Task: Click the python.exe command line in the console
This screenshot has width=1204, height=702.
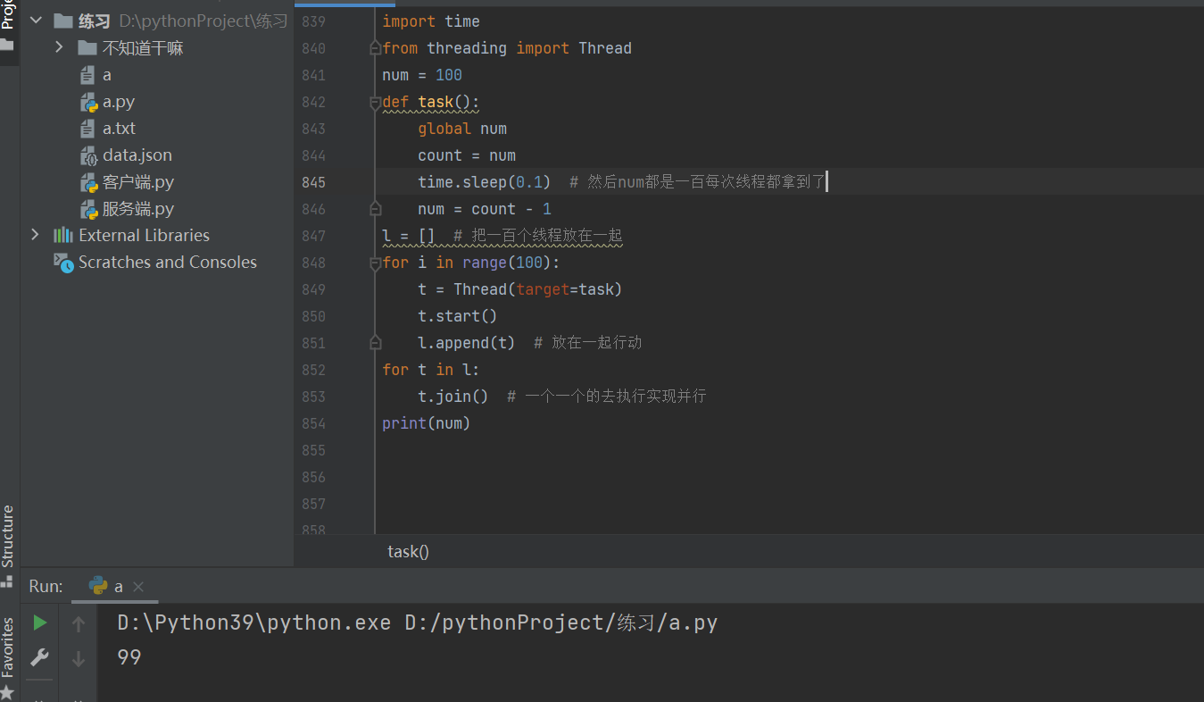Action: pyautogui.click(x=418, y=623)
